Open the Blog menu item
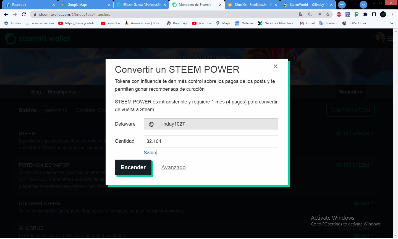The width and height of the screenshot is (398, 239). pyautogui.click(x=36, y=92)
